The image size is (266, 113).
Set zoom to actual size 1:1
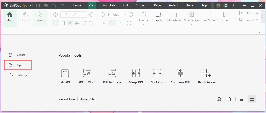104,23
